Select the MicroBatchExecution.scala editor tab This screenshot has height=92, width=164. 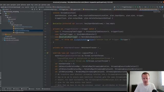click(x=149, y=9)
